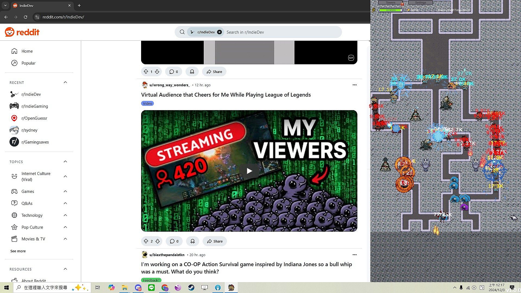Image resolution: width=521 pixels, height=293 pixels.
Task: Click the Reddit logo
Action: [x=22, y=32]
